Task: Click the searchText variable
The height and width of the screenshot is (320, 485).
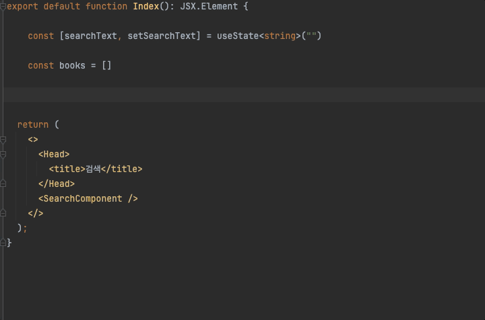Action: pos(91,36)
